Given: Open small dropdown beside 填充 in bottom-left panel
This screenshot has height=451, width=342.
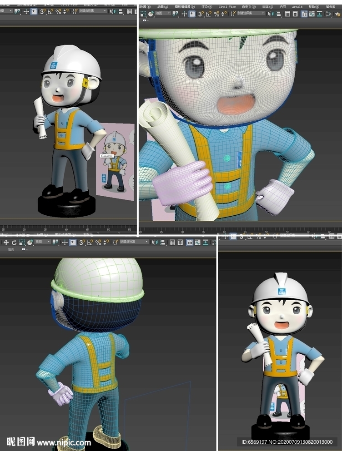Looking at the screenshot, I should 25,249.
